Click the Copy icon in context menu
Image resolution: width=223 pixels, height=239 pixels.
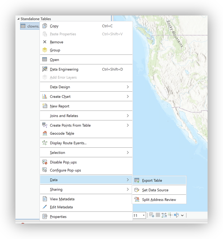pyautogui.click(x=45, y=26)
